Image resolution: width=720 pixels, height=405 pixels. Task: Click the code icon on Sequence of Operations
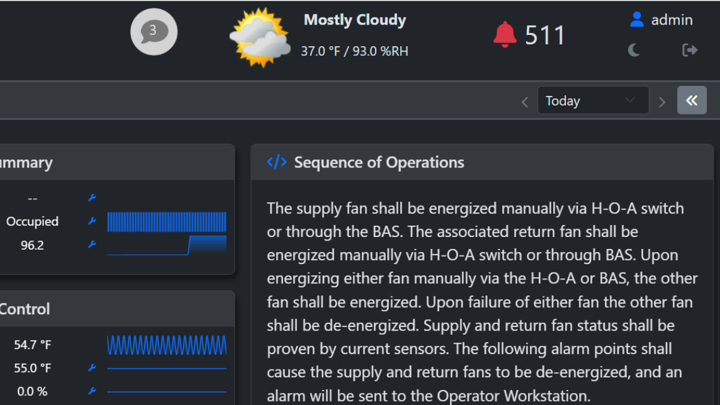click(276, 161)
